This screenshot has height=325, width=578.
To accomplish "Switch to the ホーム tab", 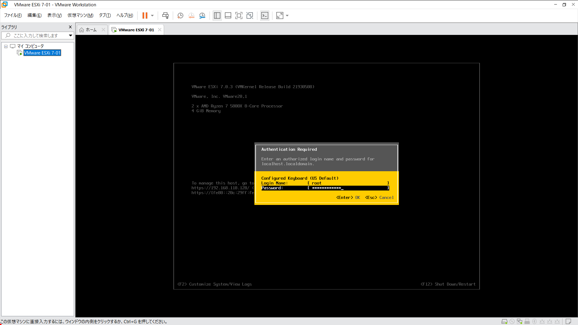I will (91, 30).
